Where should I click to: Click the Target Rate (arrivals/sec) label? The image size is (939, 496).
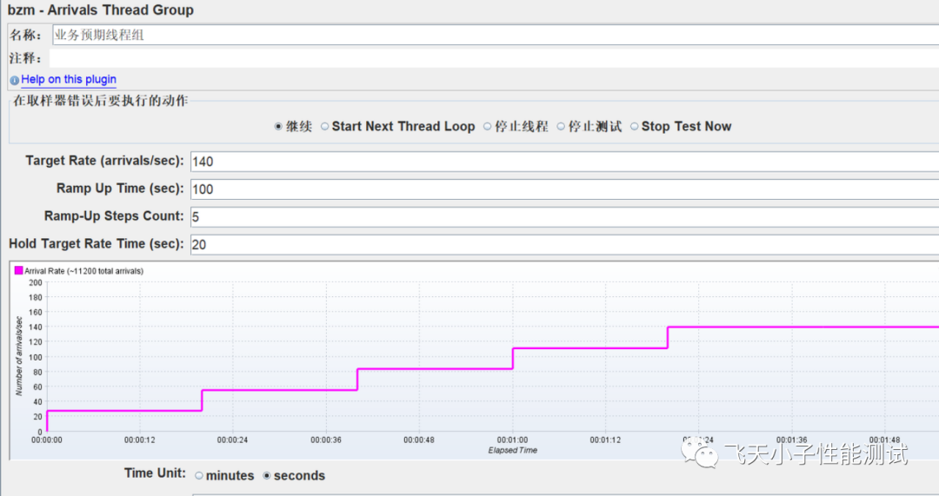tap(105, 161)
